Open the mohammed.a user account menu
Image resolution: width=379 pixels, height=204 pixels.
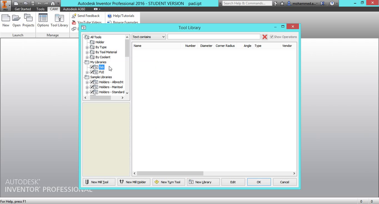click(x=302, y=3)
